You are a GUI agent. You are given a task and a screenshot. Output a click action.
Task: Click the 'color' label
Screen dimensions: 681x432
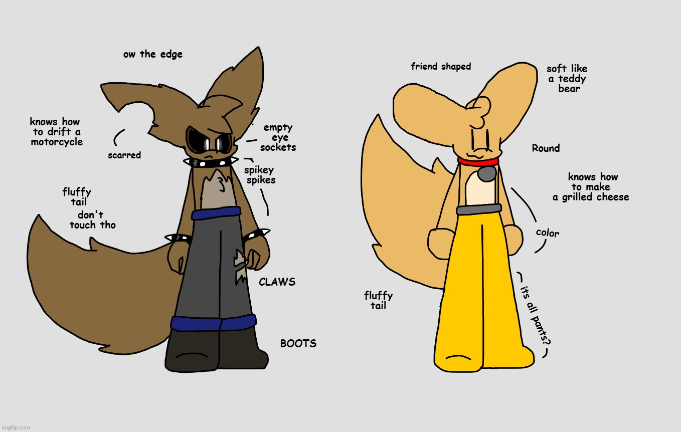click(x=548, y=233)
